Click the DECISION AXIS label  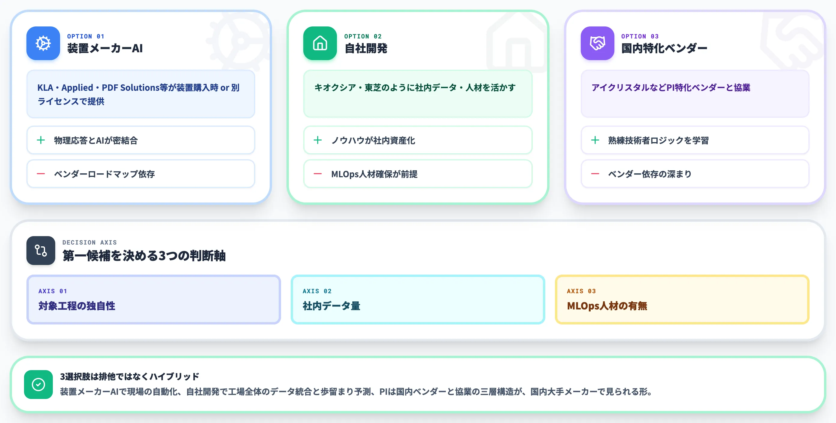coord(89,242)
